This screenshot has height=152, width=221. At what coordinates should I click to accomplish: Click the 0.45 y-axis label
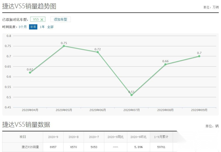click(8, 107)
